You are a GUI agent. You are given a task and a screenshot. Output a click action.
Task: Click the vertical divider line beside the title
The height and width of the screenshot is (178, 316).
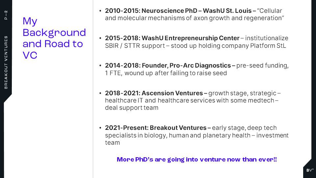[x=93, y=89]
